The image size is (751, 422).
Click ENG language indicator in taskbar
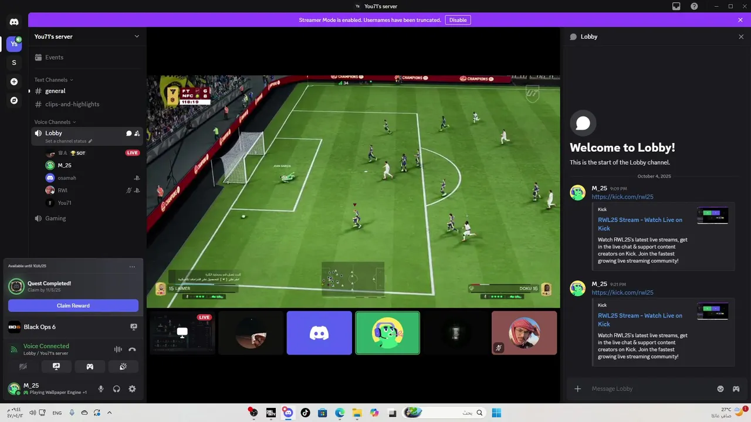coord(57,413)
